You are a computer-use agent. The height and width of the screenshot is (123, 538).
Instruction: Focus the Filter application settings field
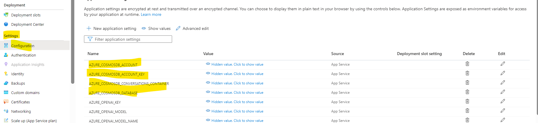tap(128, 39)
